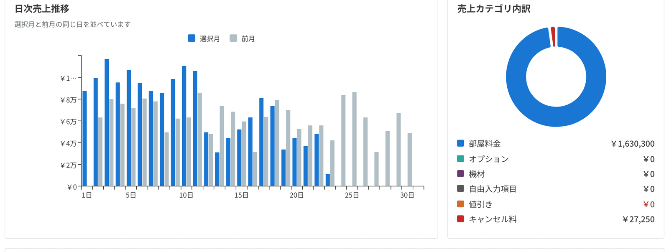The height and width of the screenshot is (252, 669).
Task: Click the 値引き category label
Action: click(x=480, y=204)
